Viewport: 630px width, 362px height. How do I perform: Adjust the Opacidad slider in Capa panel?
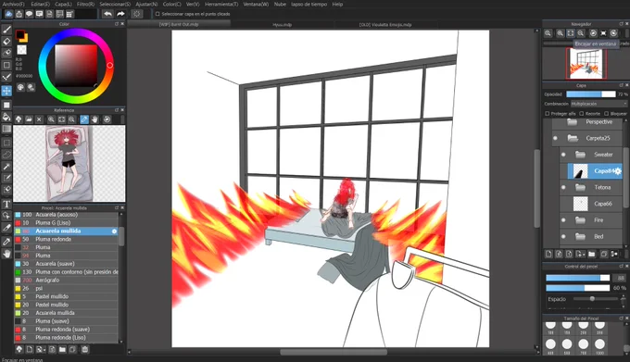(x=591, y=94)
